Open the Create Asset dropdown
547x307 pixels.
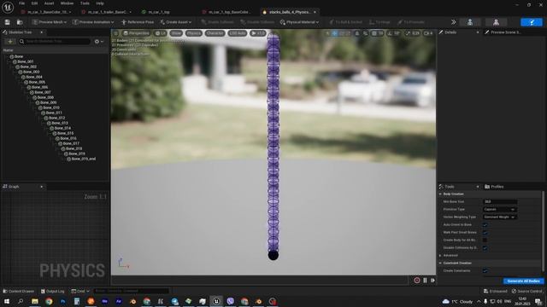[175, 22]
